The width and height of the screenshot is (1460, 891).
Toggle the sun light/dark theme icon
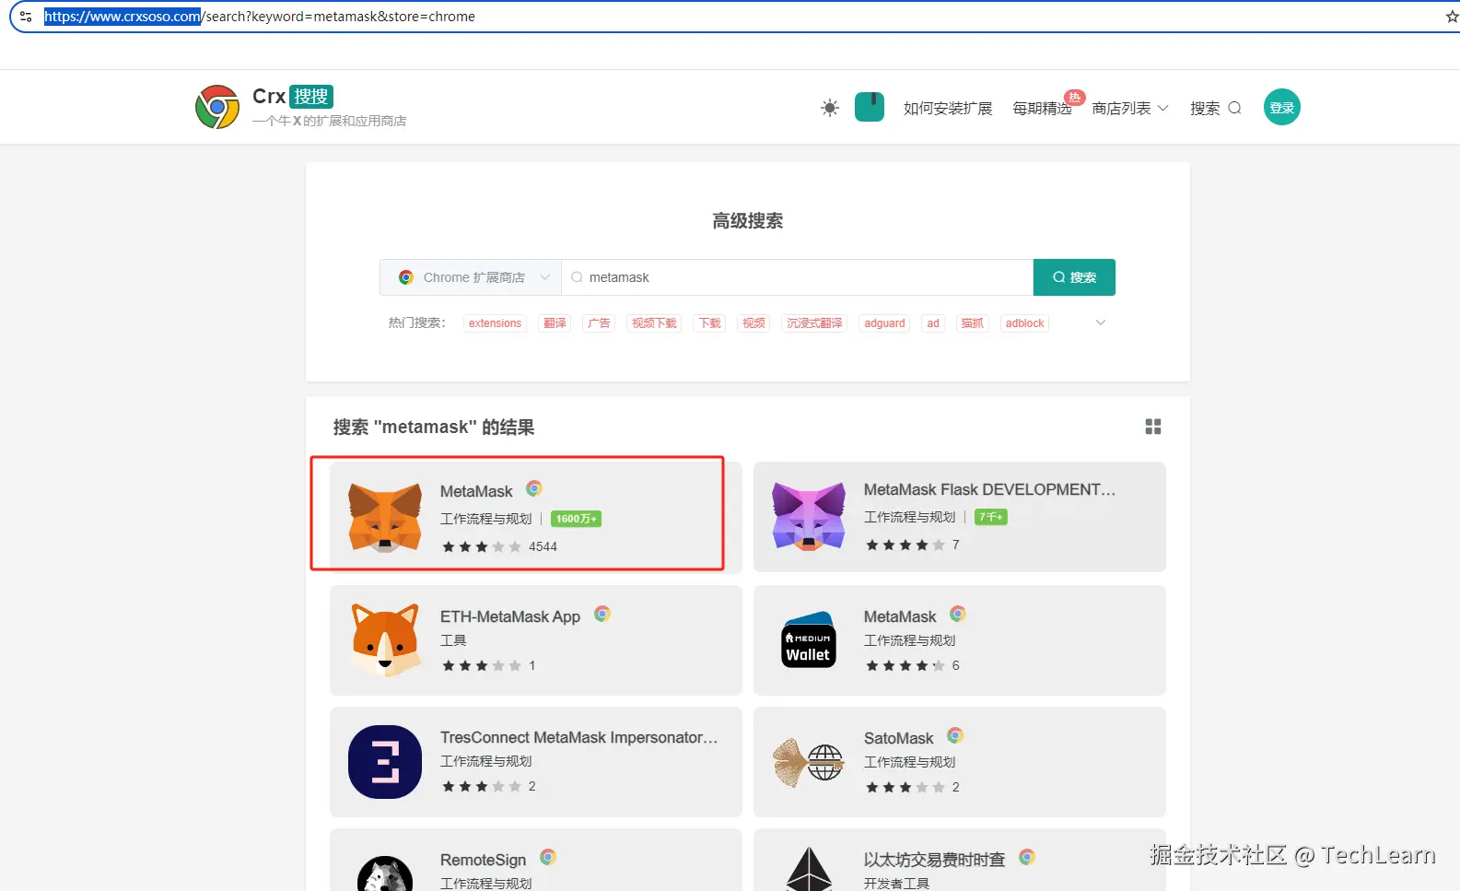(x=830, y=108)
